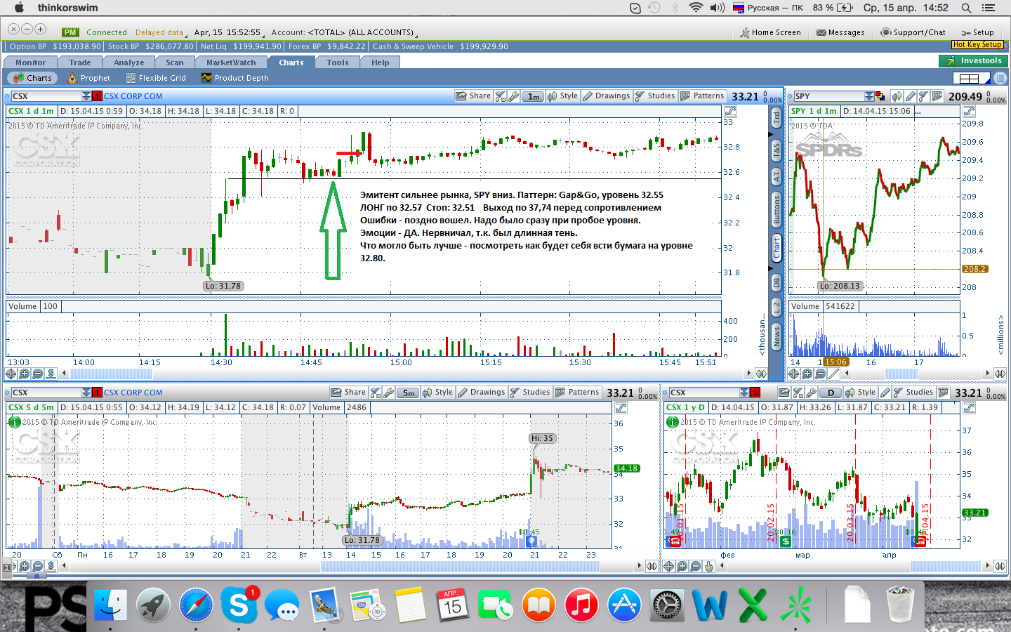The width and height of the screenshot is (1011, 632).
Task: Switch to the Trade tab
Action: (x=80, y=62)
